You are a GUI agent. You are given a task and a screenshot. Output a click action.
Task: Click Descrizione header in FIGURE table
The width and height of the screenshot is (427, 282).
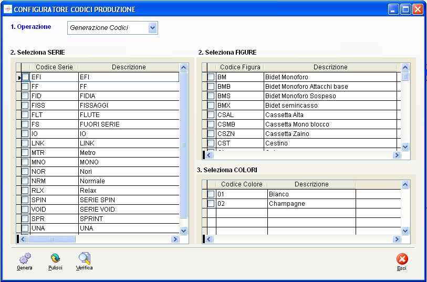pos(330,67)
